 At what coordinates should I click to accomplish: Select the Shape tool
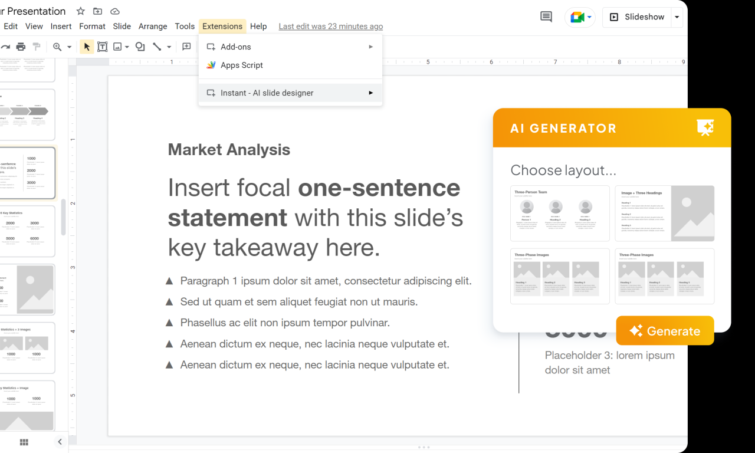140,46
